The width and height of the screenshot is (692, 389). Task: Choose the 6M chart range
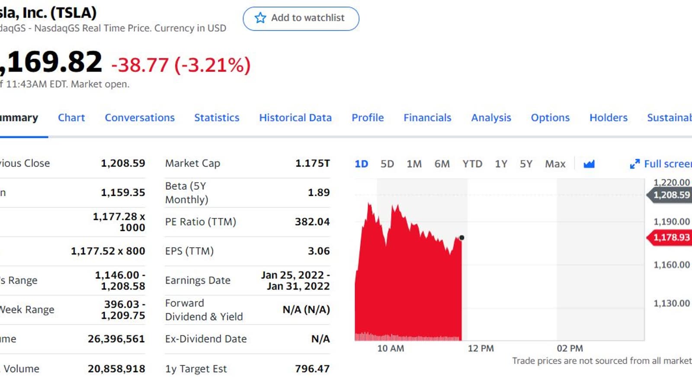(442, 164)
